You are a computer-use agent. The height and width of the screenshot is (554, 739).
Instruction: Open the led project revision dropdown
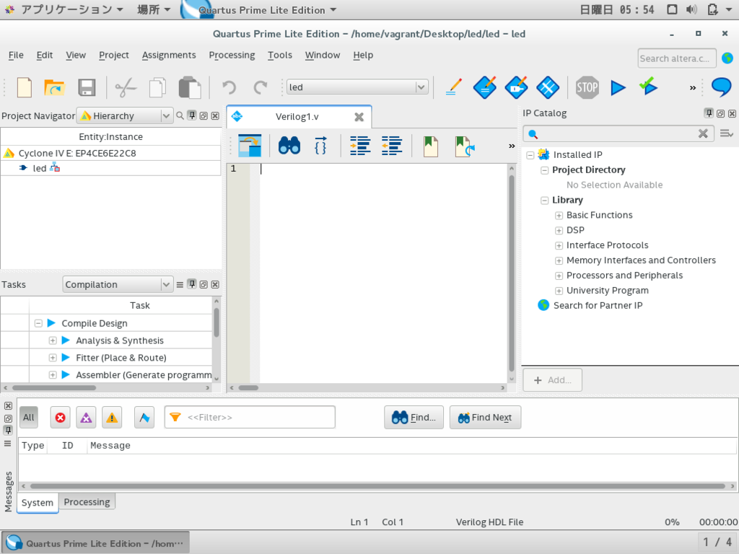tap(358, 87)
